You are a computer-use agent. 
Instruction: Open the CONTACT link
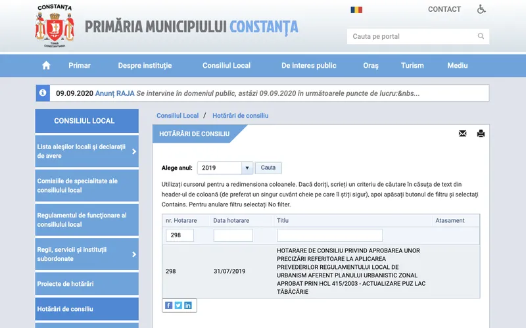pyautogui.click(x=444, y=9)
